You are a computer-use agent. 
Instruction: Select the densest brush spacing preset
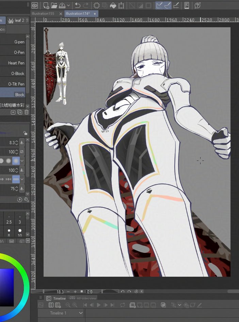[16, 179]
